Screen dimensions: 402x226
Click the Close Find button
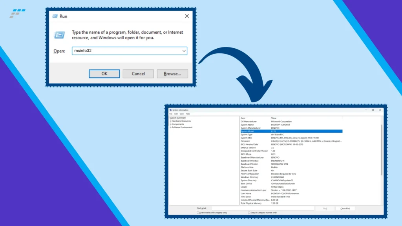(x=345, y=209)
